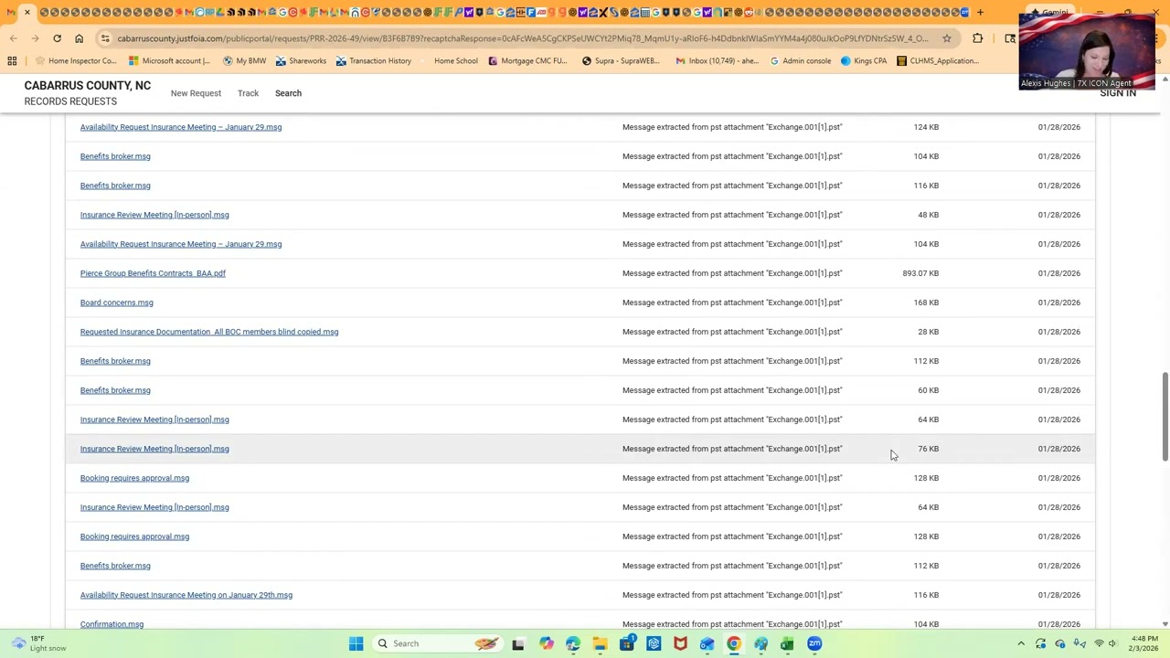Open the New Request menu item

pyautogui.click(x=196, y=93)
